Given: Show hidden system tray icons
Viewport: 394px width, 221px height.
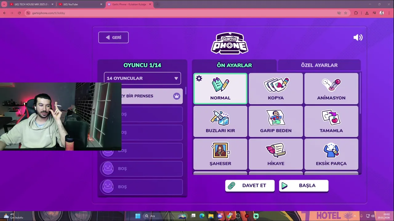Looking at the screenshot, I should [354, 216].
